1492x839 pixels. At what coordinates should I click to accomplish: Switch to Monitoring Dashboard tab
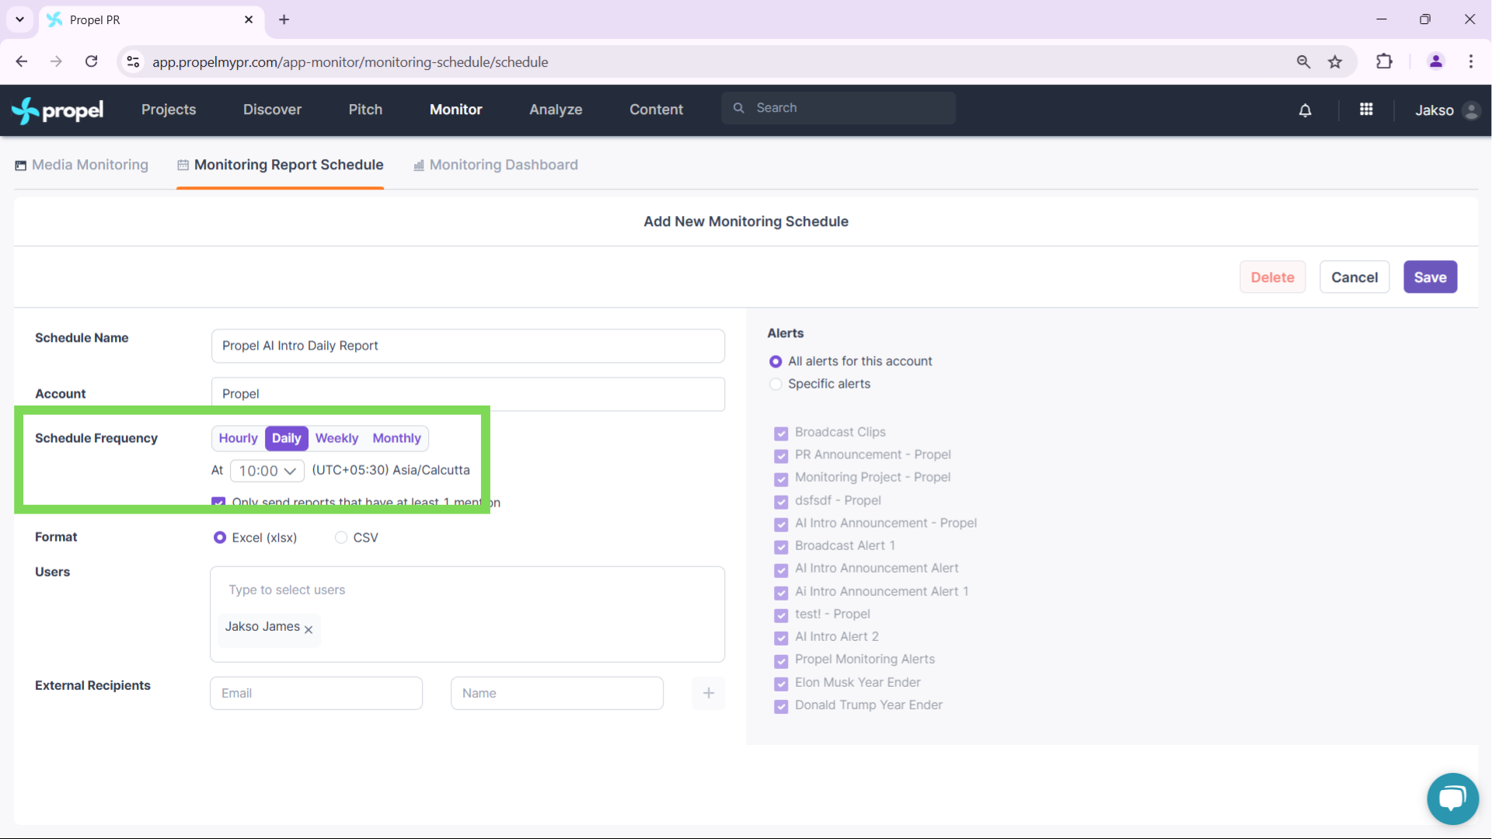(x=496, y=165)
